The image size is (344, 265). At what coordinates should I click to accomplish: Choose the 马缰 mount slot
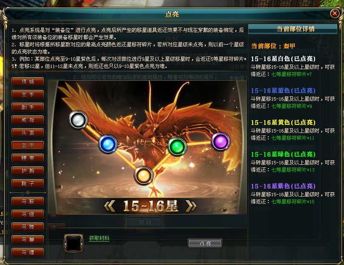pos(28,252)
